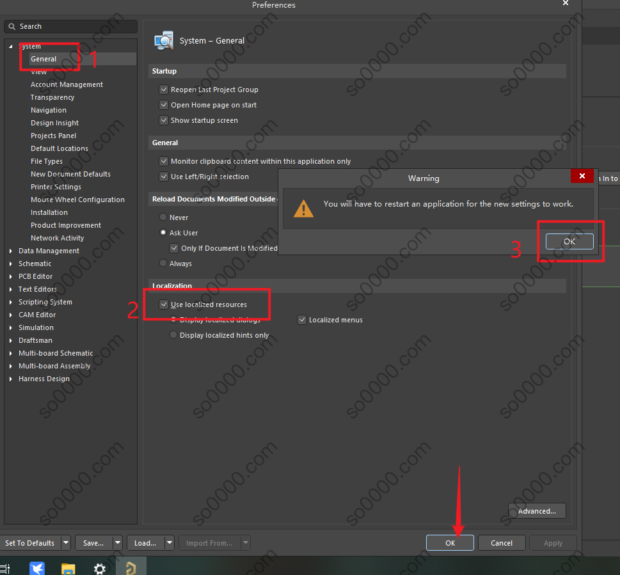Expand the Text Editors node arrow

pos(11,289)
